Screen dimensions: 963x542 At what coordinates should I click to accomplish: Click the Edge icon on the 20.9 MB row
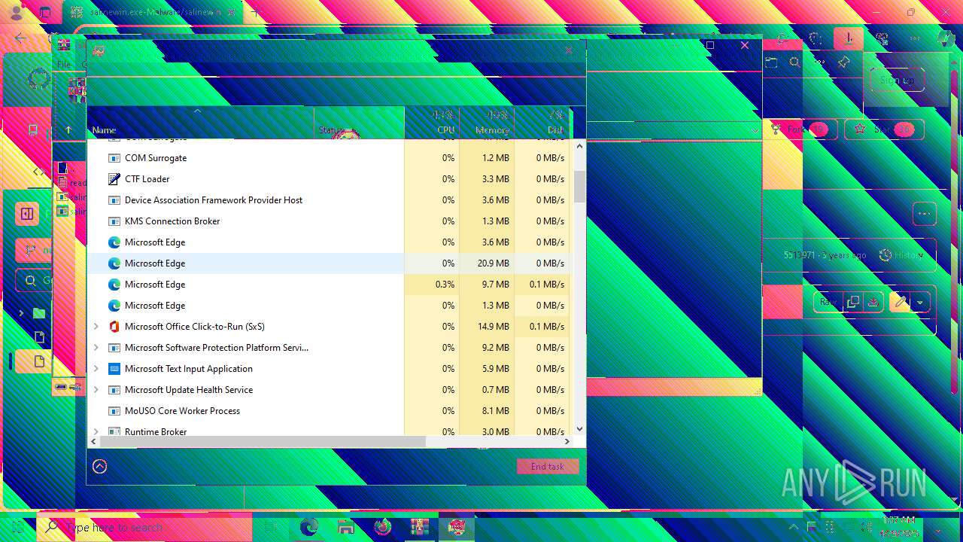114,263
